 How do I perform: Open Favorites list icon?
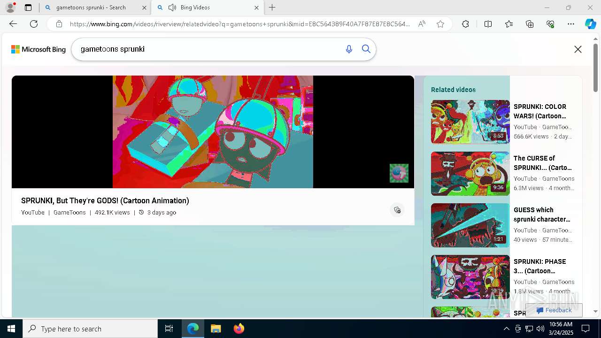pyautogui.click(x=509, y=24)
